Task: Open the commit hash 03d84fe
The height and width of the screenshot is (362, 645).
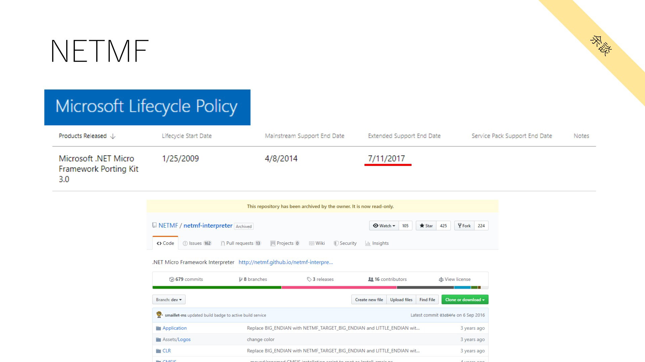Action: point(447,315)
